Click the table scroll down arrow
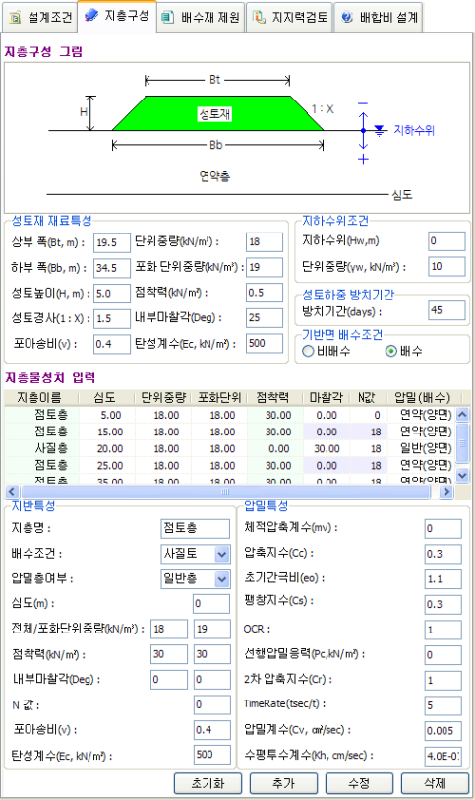This screenshot has height=800, width=475. coord(462,475)
